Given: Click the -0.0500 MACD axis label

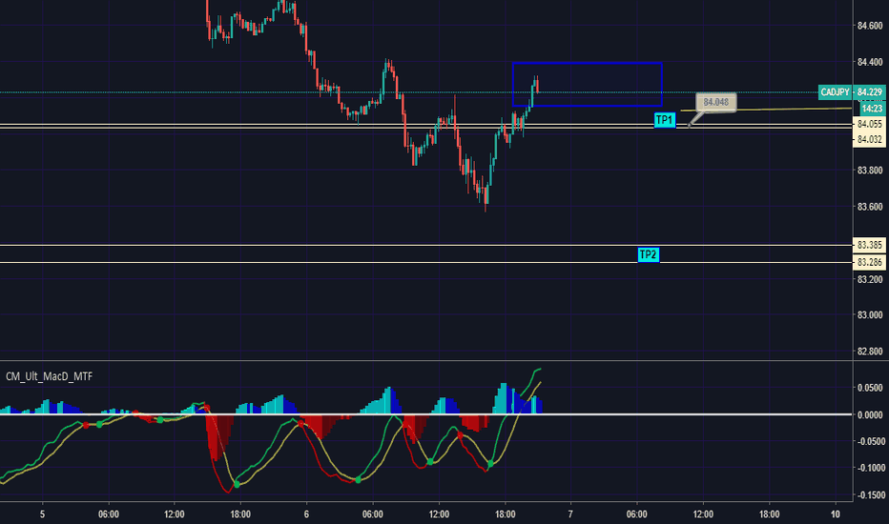Looking at the screenshot, I should (870, 441).
